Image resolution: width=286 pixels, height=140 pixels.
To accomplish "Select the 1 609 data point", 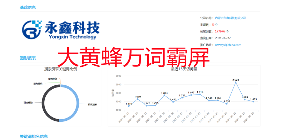I will coord(245,100).
